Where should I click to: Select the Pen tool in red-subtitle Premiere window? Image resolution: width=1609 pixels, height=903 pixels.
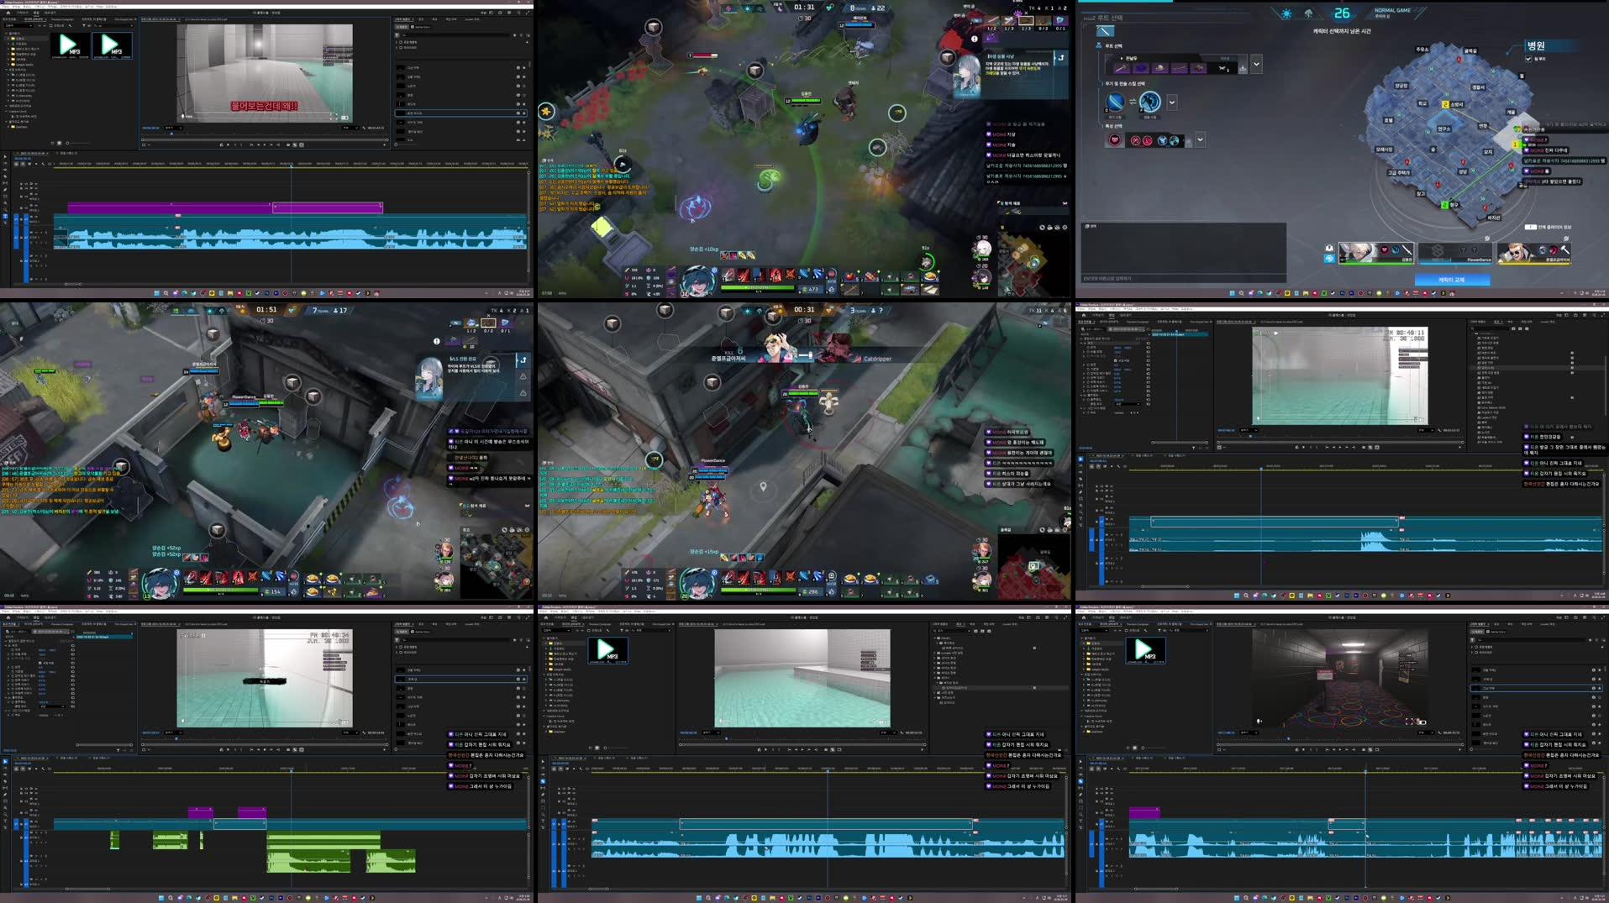(x=5, y=190)
